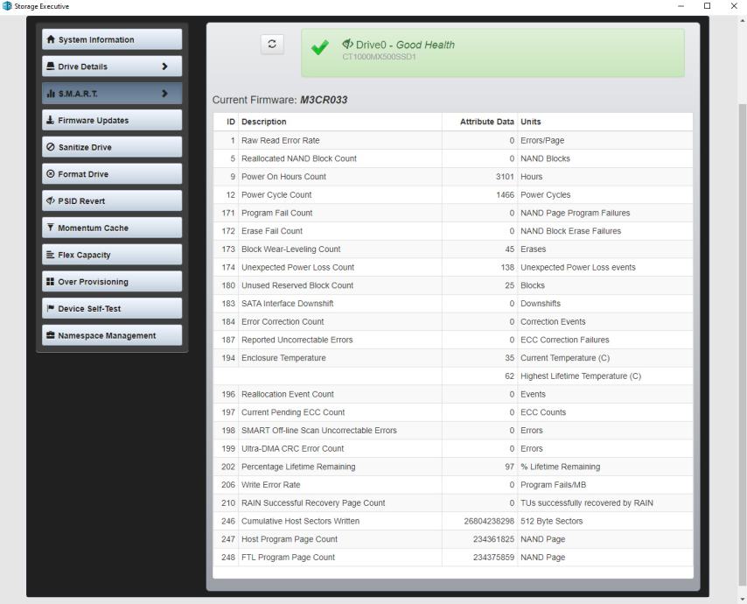Open Flex Capacity section
This screenshot has height=604, width=747.
pos(112,255)
